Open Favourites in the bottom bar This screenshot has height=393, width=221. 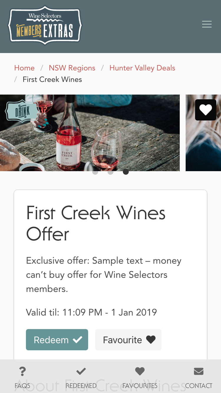point(140,377)
